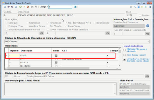
Task: Add new record with green plus icon
Action: pyautogui.click(x=20, y=7)
